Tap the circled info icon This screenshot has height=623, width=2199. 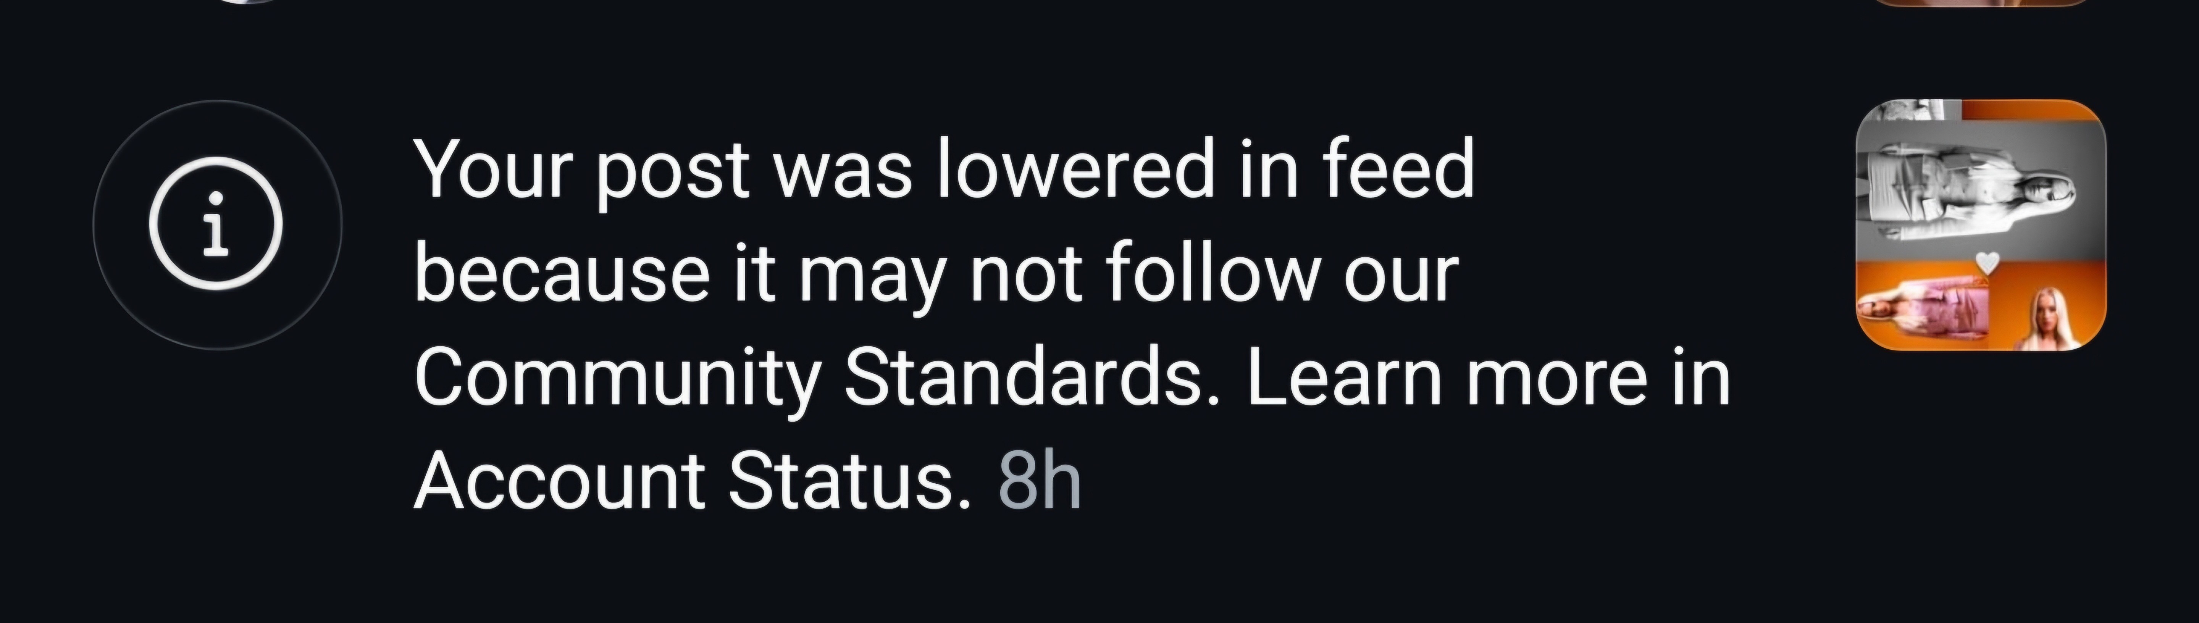coord(217,224)
